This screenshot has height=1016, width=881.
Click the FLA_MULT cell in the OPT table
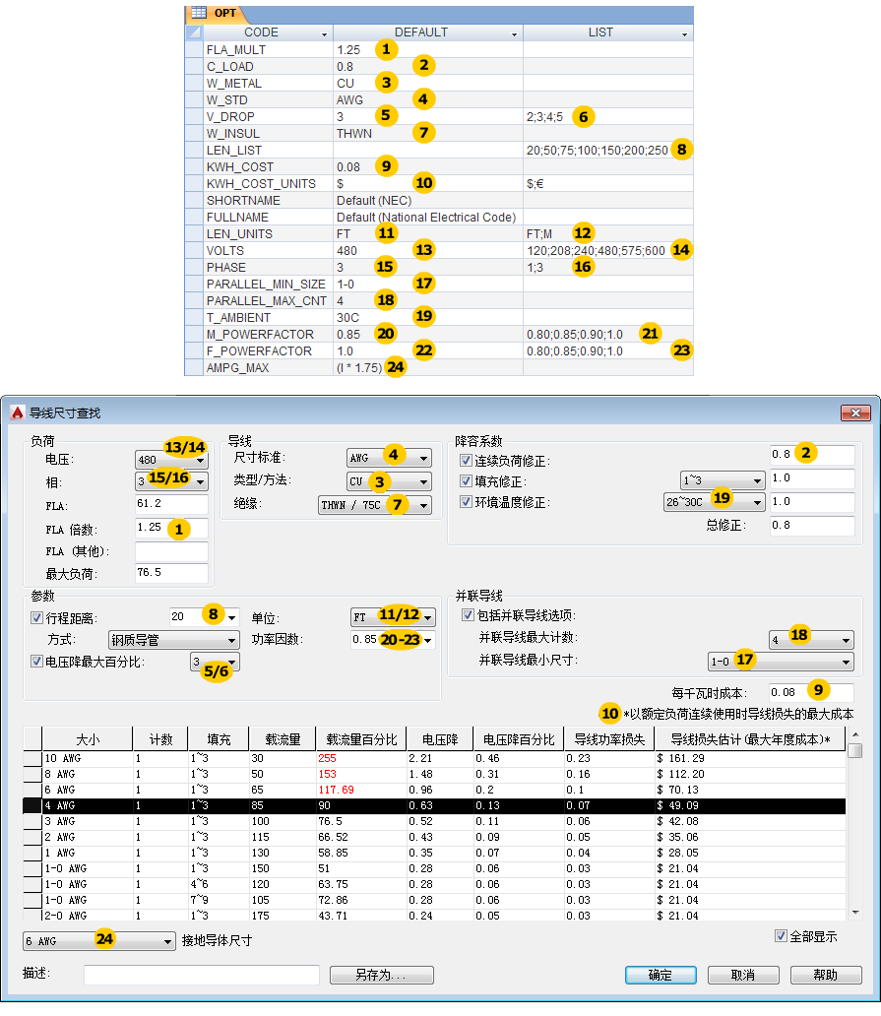coord(268,50)
